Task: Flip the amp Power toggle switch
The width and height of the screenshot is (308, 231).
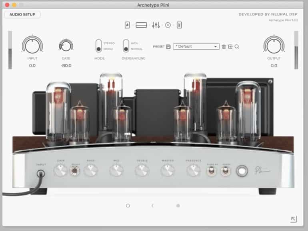Action: coord(226,171)
